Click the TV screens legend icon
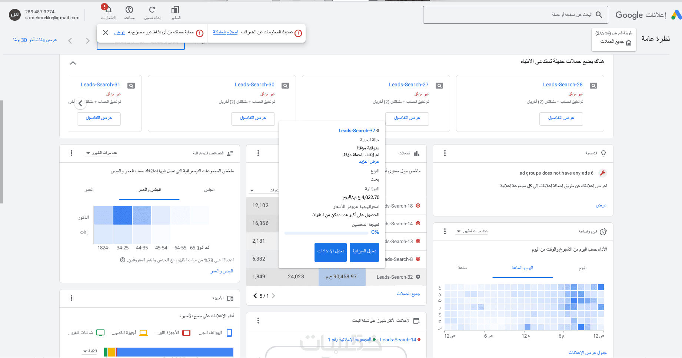 point(100,333)
